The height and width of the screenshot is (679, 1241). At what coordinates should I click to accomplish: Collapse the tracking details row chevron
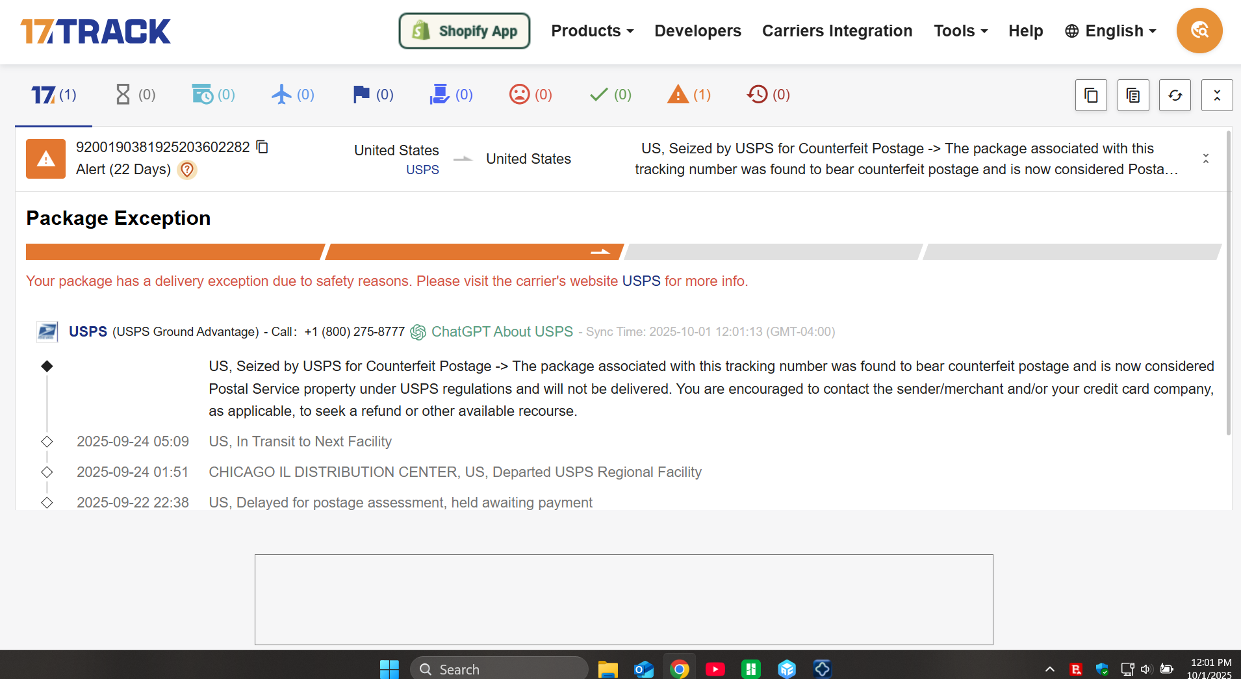coord(1205,159)
